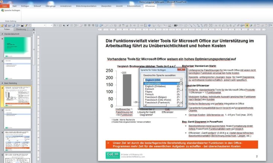273x163 pixels.
Task: Apply subscript with the x₂ icon
Action: tap(64, 25)
